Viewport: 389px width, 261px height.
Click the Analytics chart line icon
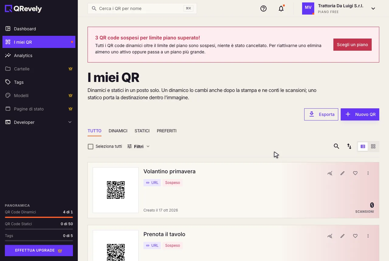(x=8, y=56)
